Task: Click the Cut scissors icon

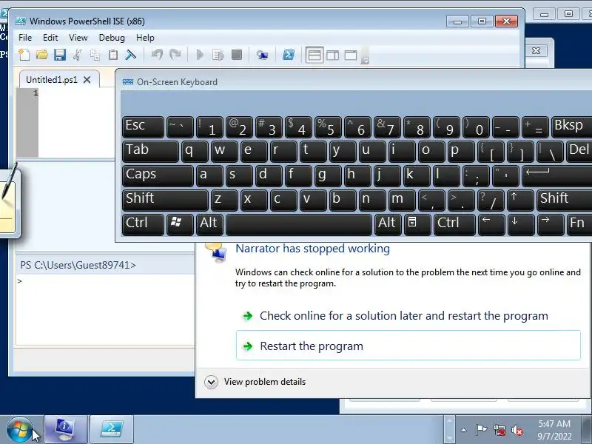Action: click(78, 55)
